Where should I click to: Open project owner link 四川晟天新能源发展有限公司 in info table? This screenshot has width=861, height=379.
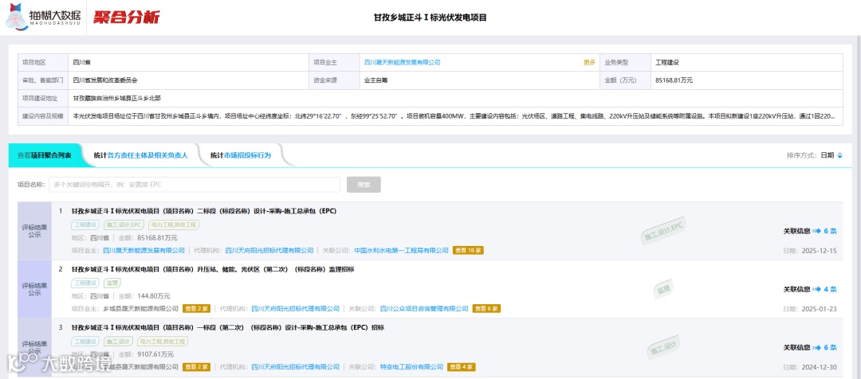[403, 63]
